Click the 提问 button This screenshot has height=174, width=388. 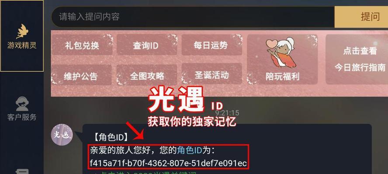point(361,17)
